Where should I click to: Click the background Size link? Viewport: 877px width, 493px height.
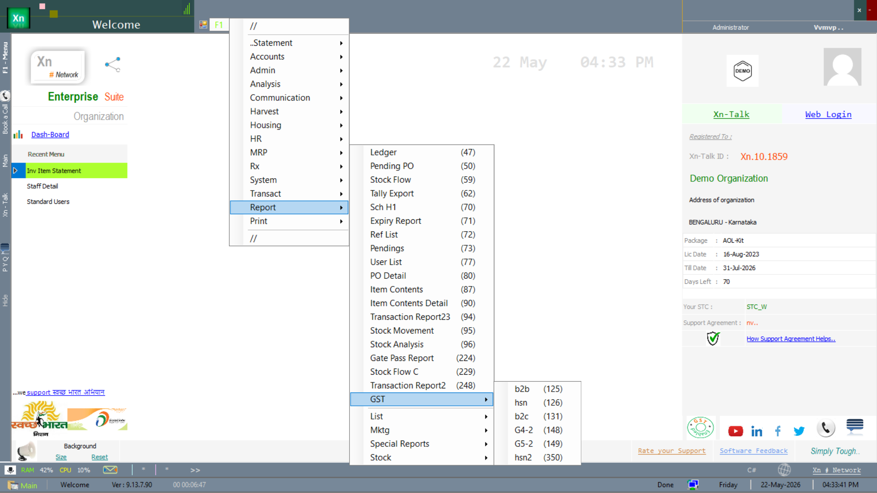(61, 457)
